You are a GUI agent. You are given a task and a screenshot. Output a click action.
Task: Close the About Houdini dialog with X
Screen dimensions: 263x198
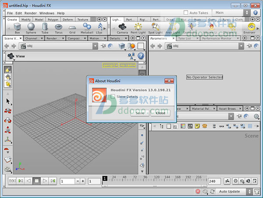coord(169,81)
